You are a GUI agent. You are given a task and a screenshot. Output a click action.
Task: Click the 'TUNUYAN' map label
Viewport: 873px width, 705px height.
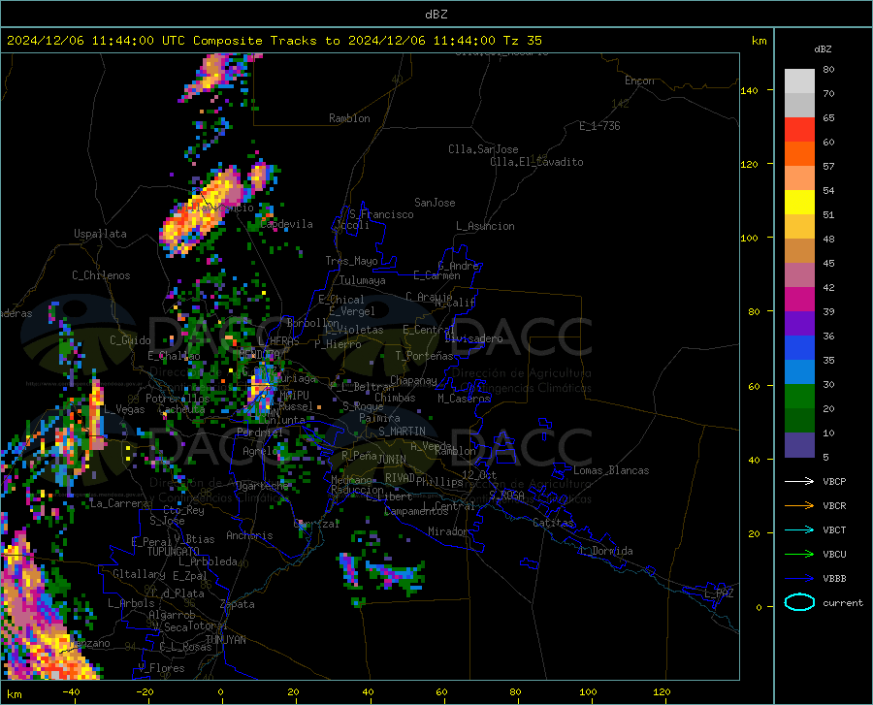pos(225,640)
